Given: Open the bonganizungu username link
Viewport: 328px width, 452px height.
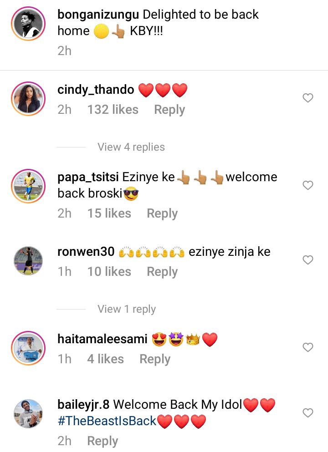Looking at the screenshot, I should tap(98, 15).
